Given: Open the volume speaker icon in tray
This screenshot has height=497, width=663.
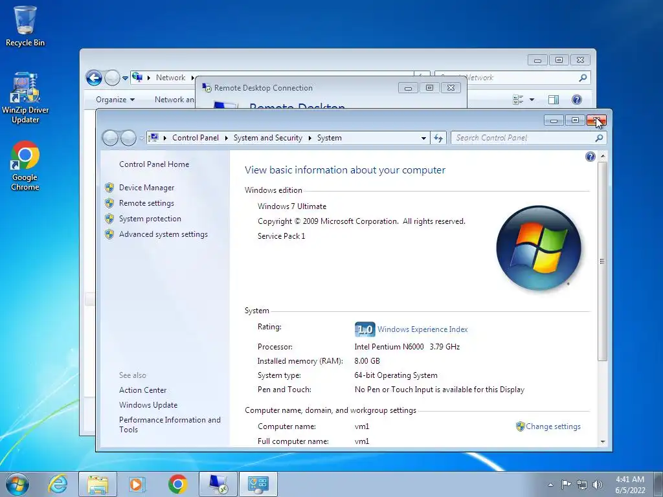Looking at the screenshot, I should pyautogui.click(x=598, y=485).
